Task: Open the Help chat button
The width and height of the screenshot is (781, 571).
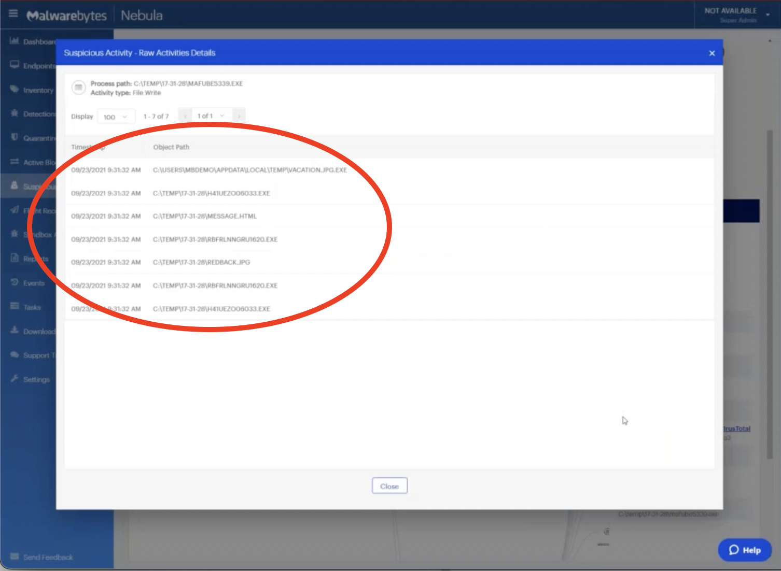Action: [x=745, y=550]
